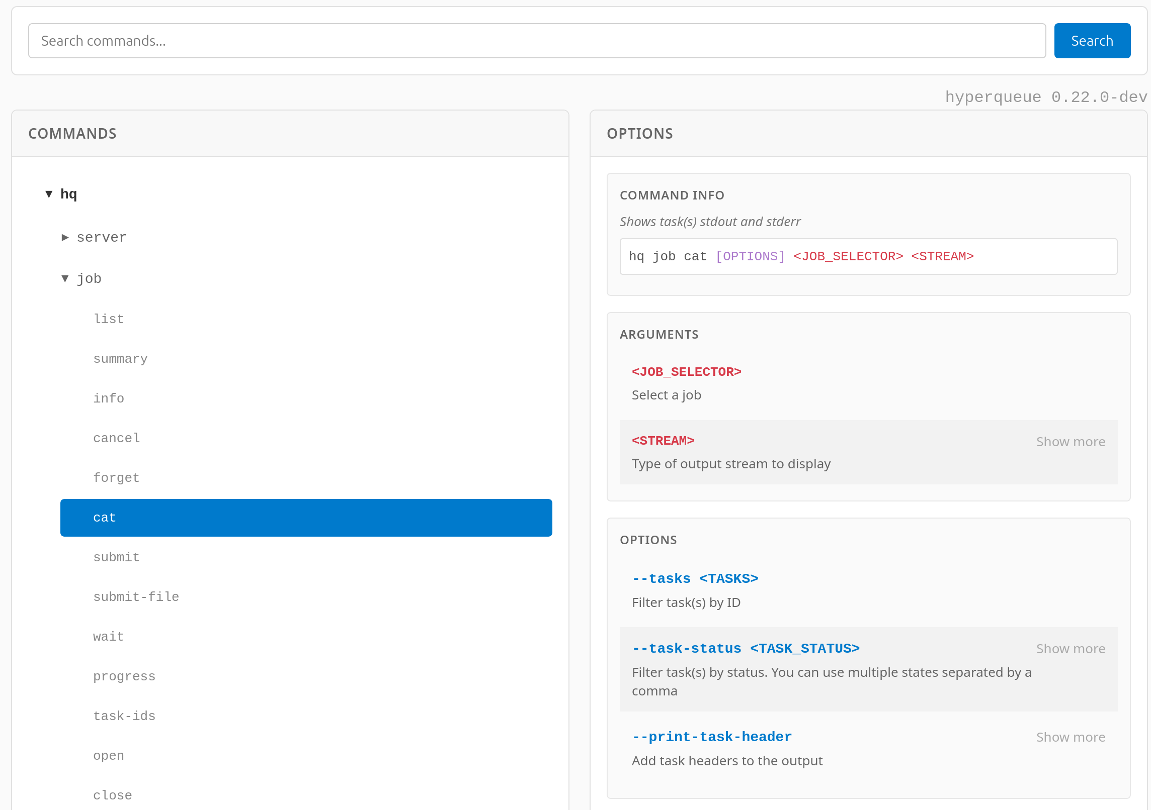Screen dimensions: 1151x810
Task: Show more for the STREAM argument
Action: click(1071, 442)
